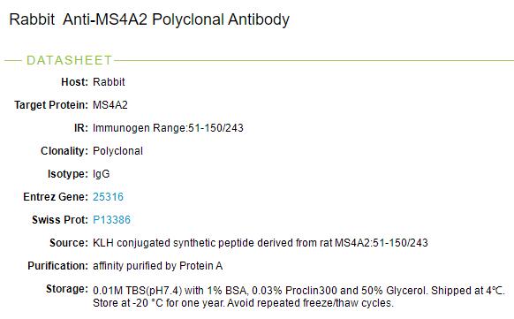The image size is (514, 319).
Task: Click the IR label
Action: 81,128
